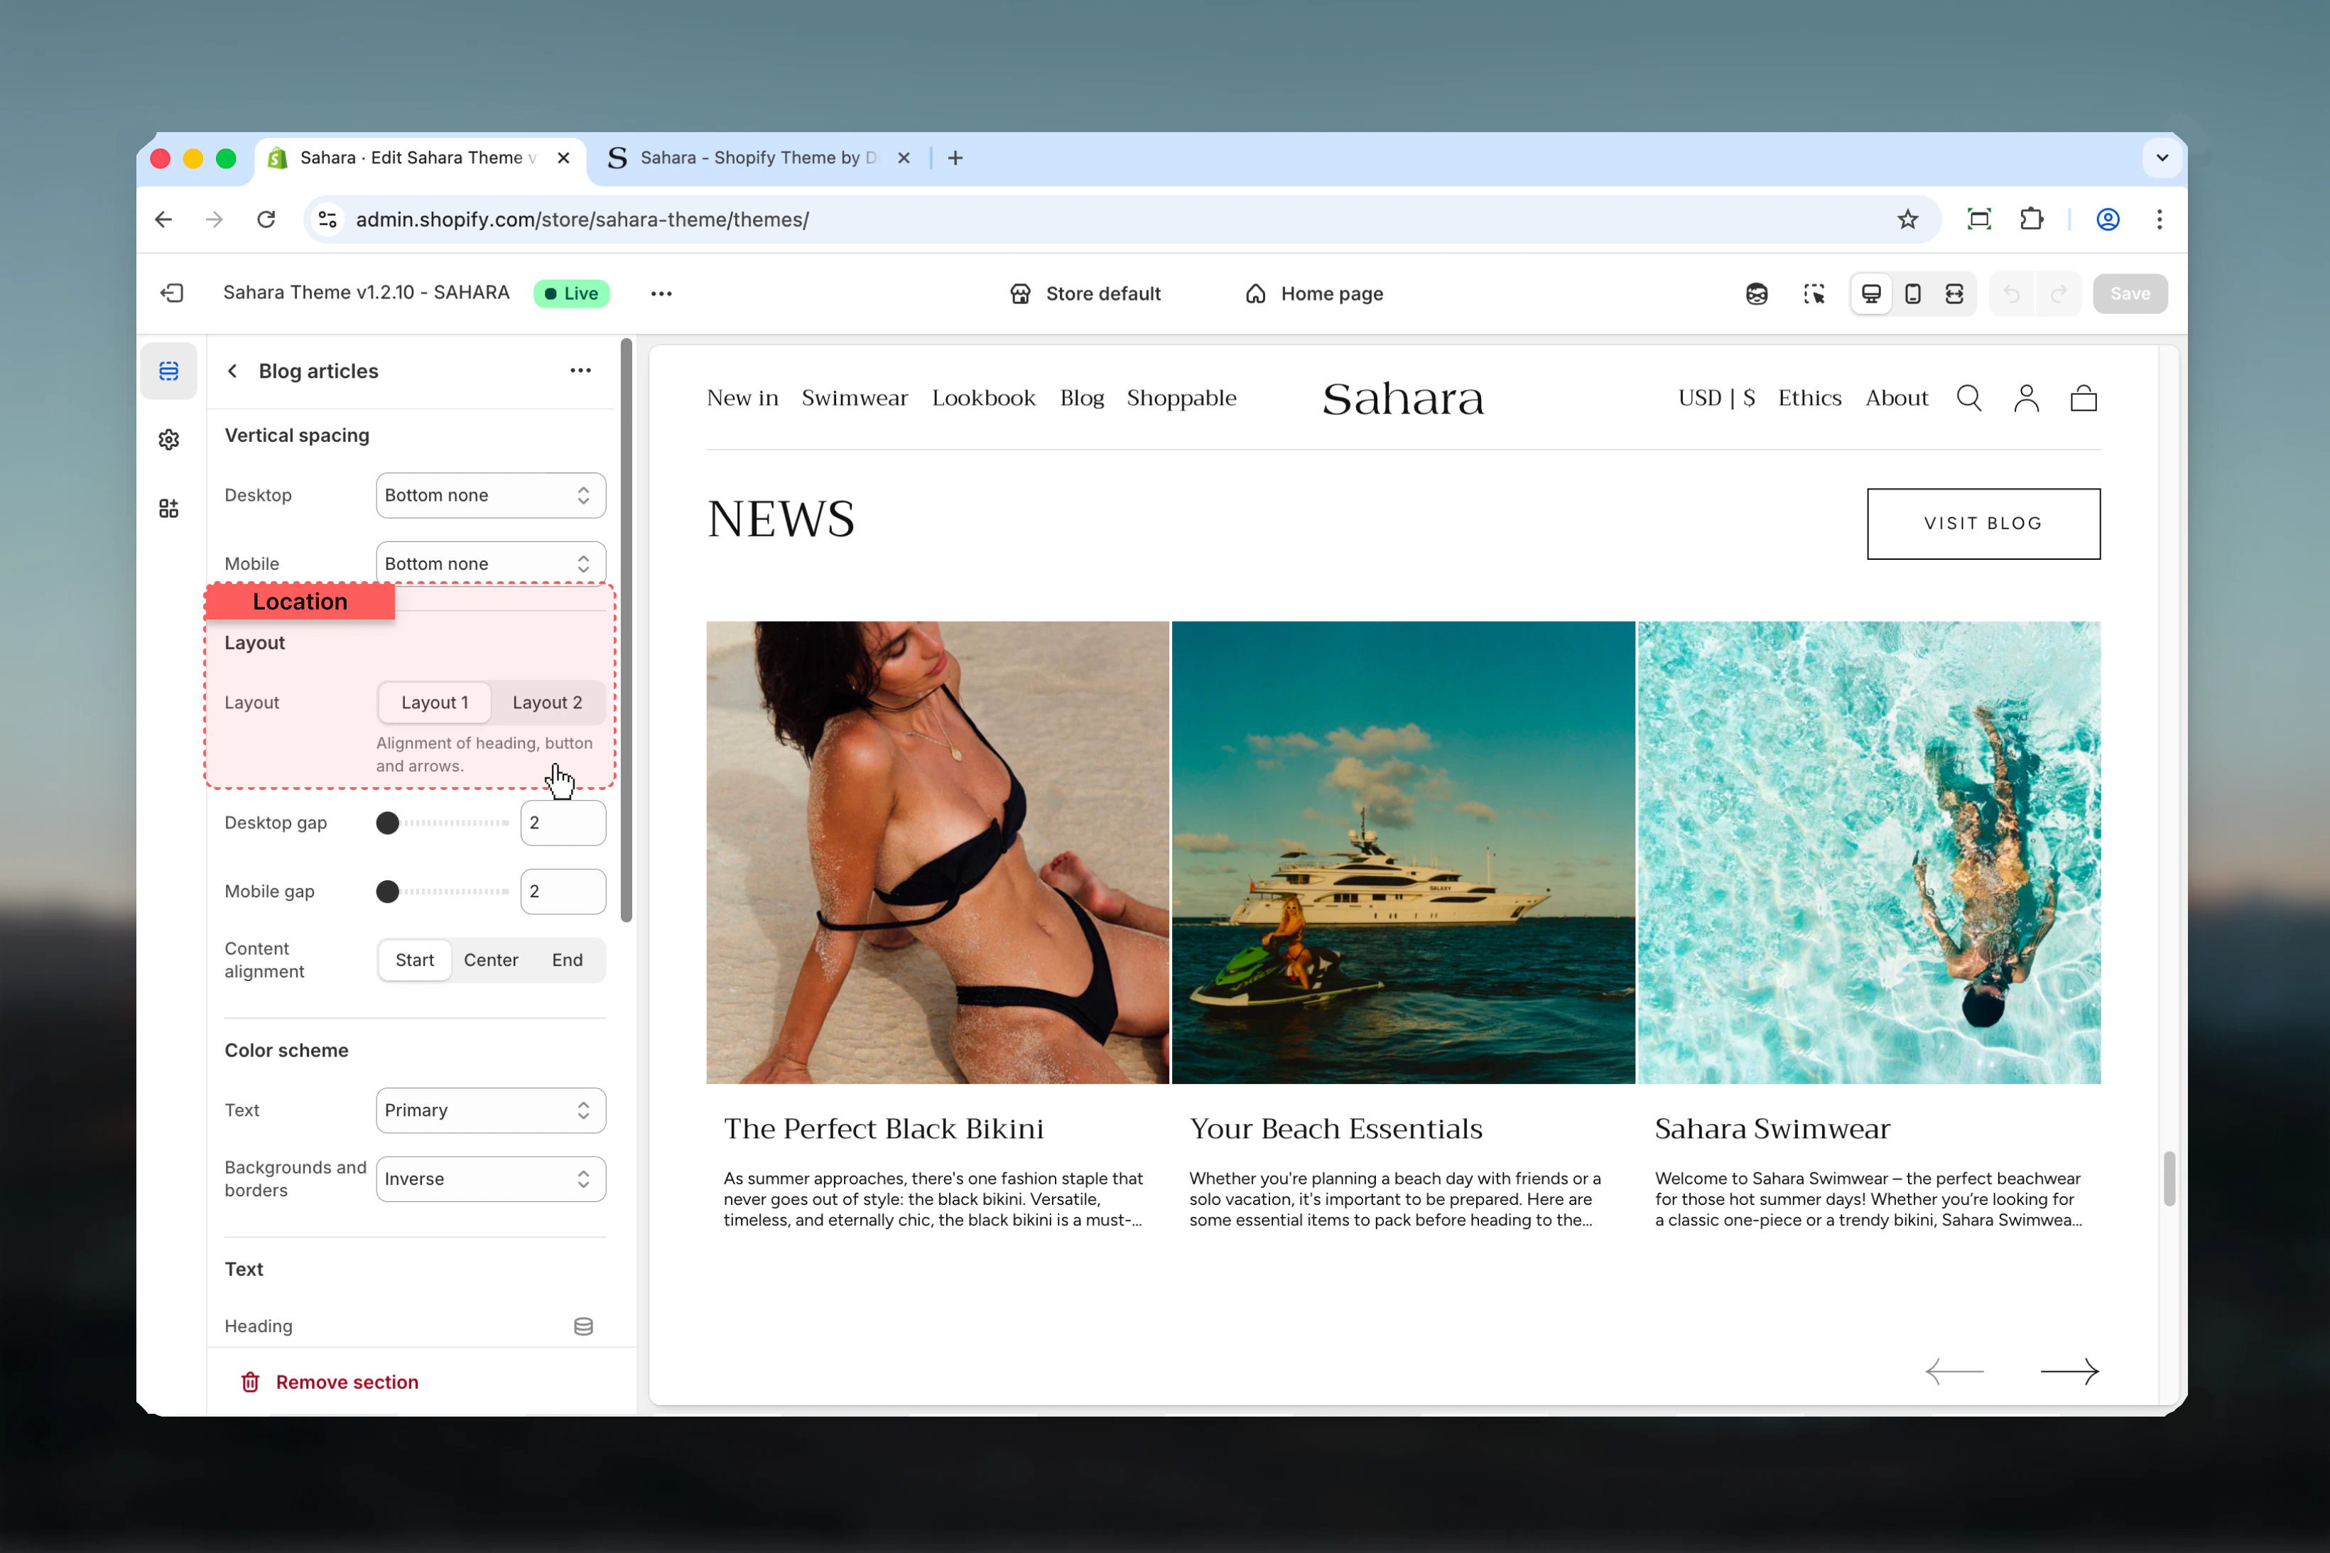Open New in menu item

point(742,398)
